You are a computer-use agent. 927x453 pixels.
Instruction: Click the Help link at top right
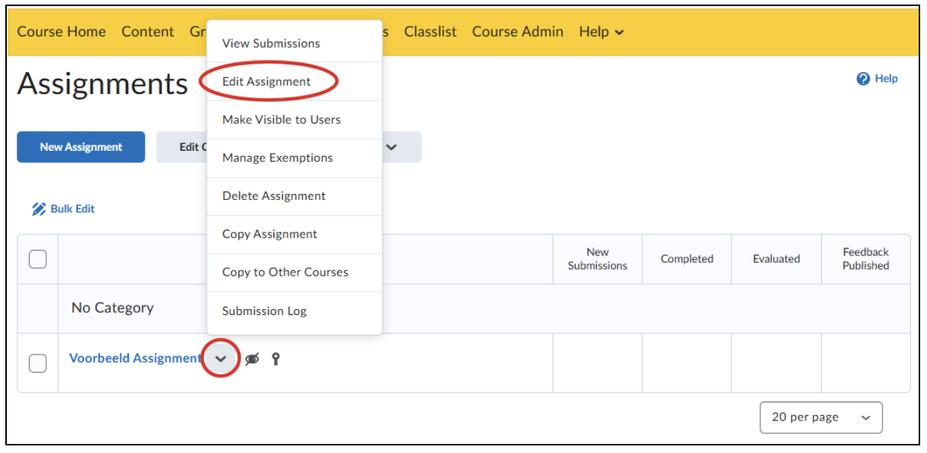coord(877,79)
